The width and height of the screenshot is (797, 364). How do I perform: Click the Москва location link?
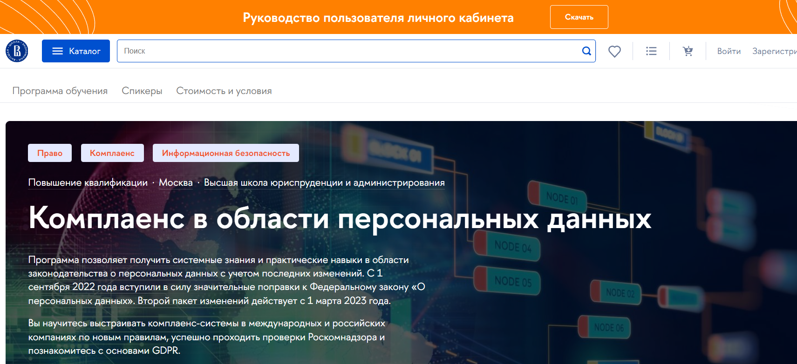pyautogui.click(x=176, y=183)
